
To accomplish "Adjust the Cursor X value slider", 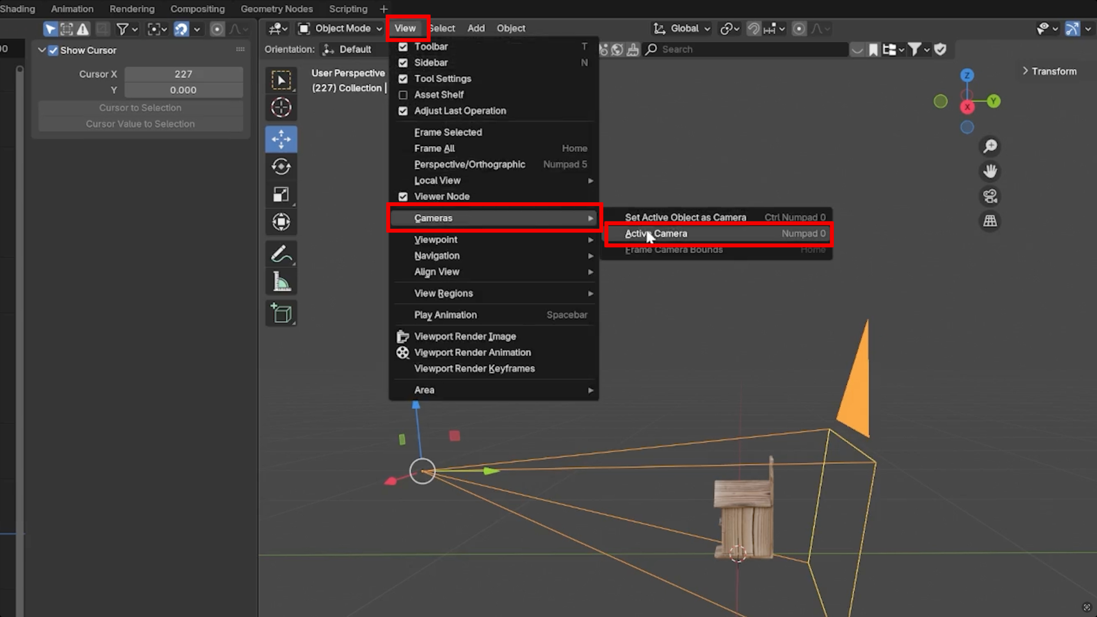I will (x=183, y=74).
